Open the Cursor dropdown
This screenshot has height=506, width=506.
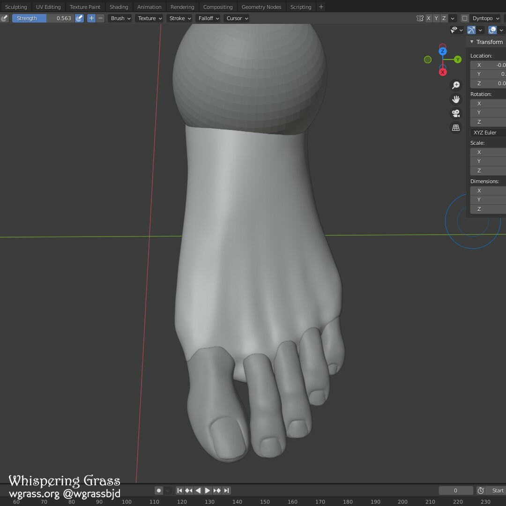237,18
